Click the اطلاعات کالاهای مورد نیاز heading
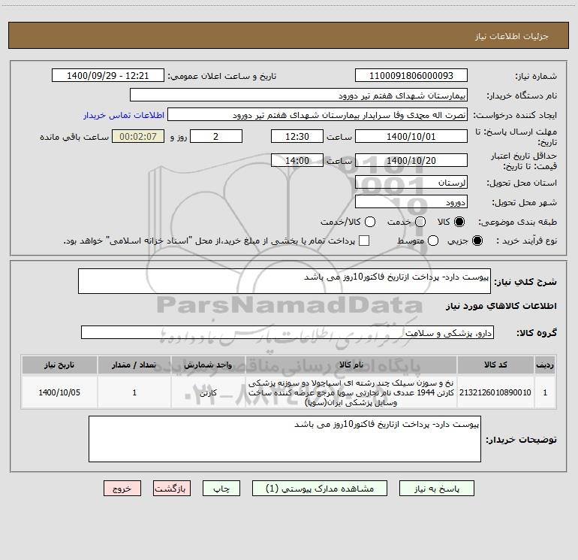Image resolution: width=578 pixels, height=560 pixels. pyautogui.click(x=501, y=306)
